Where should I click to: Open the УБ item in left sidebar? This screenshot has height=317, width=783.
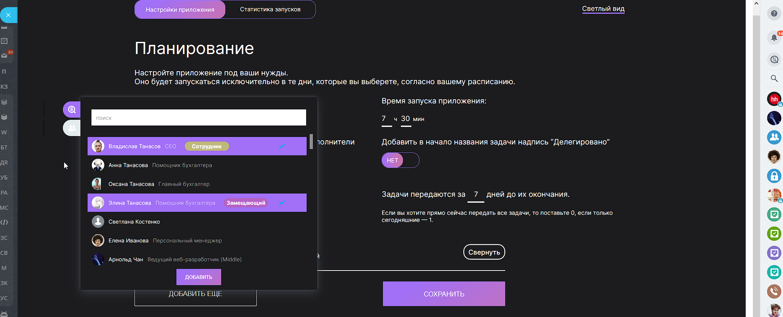pyautogui.click(x=4, y=178)
